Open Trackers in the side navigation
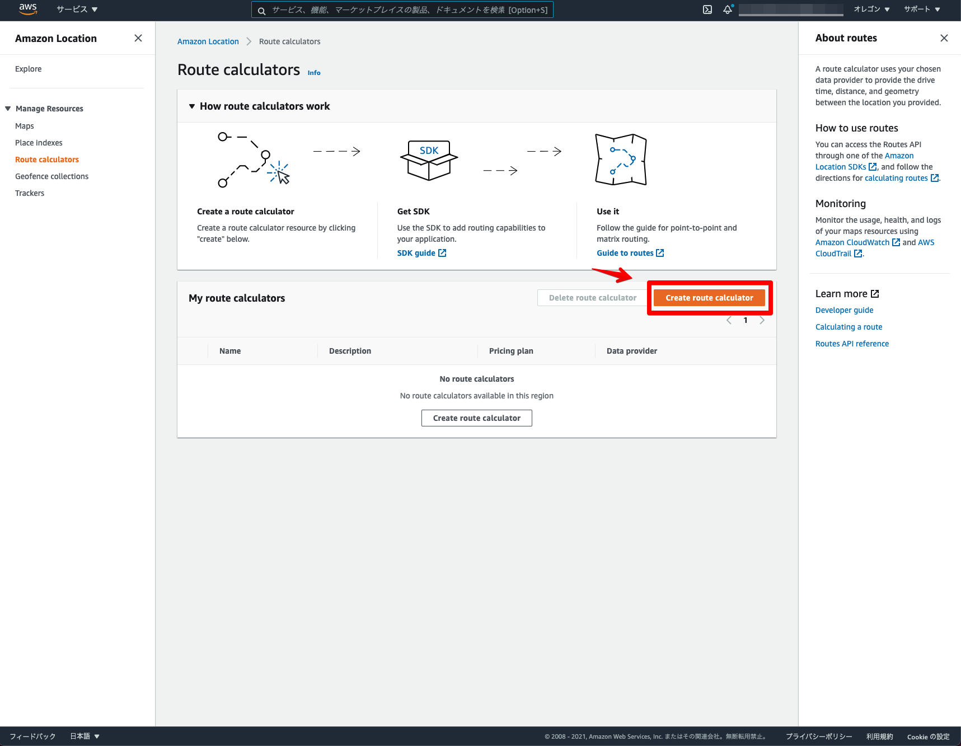The height and width of the screenshot is (746, 961). click(30, 193)
